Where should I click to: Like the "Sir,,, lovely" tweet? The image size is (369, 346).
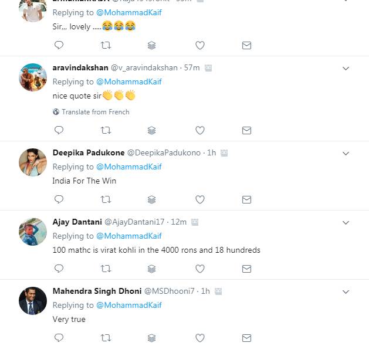(x=199, y=45)
